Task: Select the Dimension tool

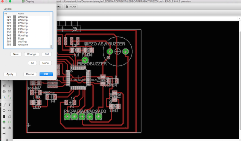Action: (x=4, y=133)
